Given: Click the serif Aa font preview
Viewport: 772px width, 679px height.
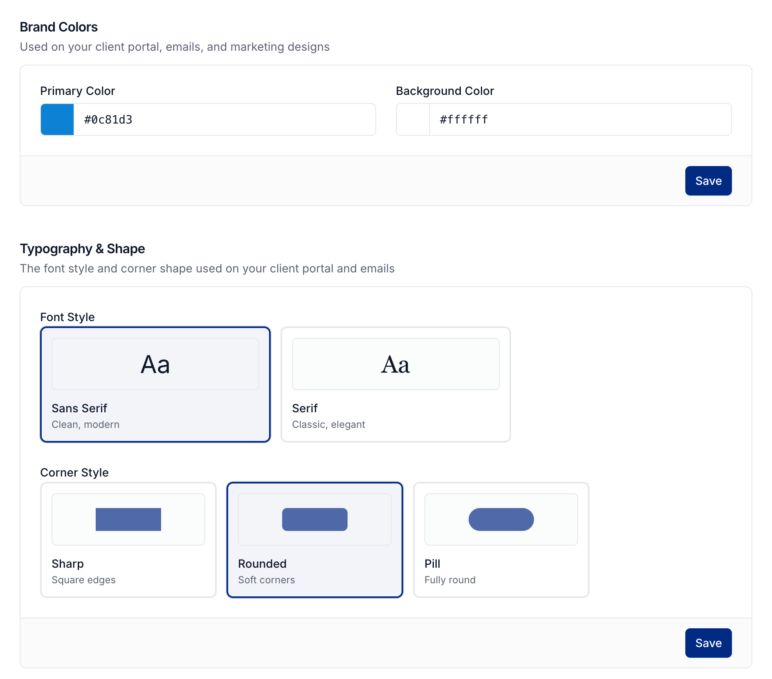Looking at the screenshot, I should coord(396,364).
